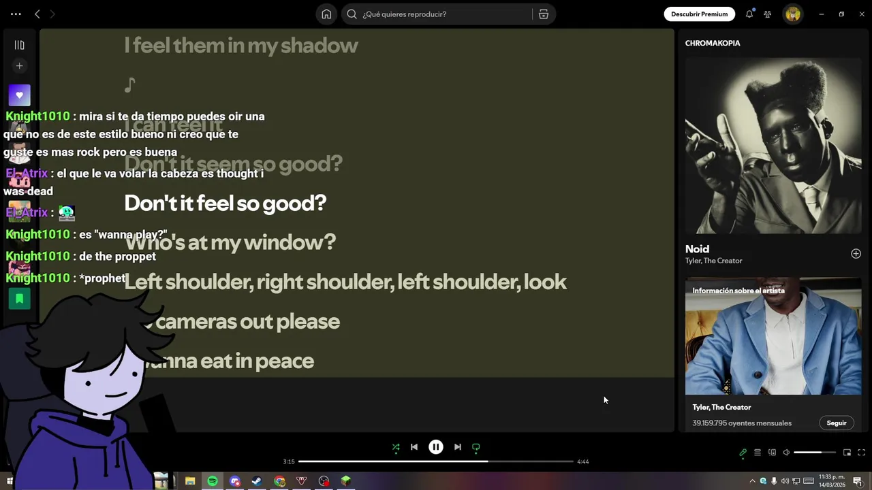The image size is (872, 490).
Task: Open Spotify Home
Action: pos(326,14)
